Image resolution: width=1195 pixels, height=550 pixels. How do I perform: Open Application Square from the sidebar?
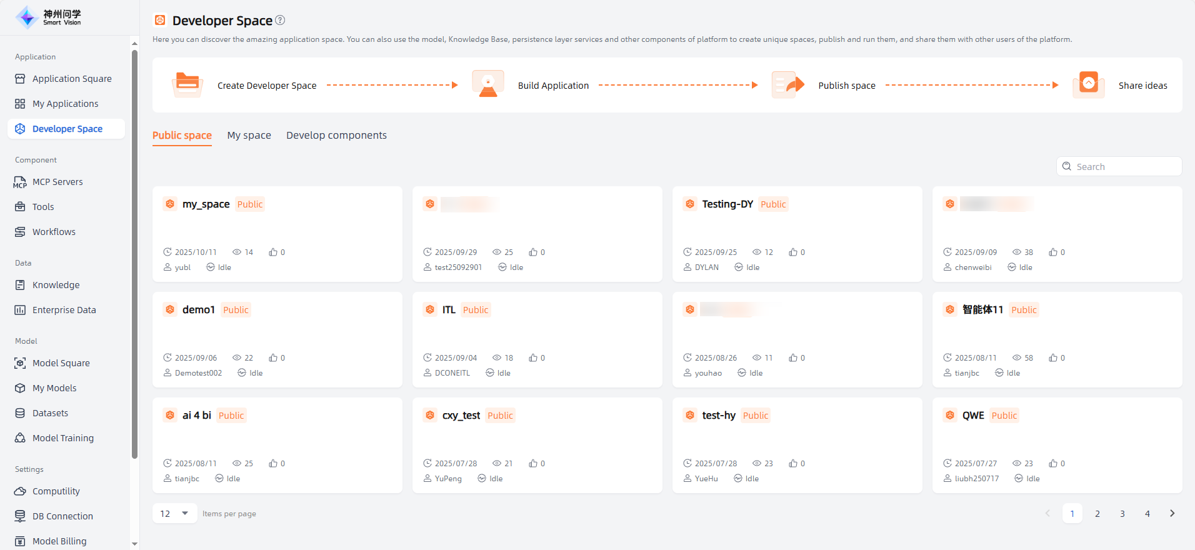click(71, 79)
